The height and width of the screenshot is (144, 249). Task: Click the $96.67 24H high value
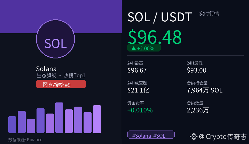137,70
